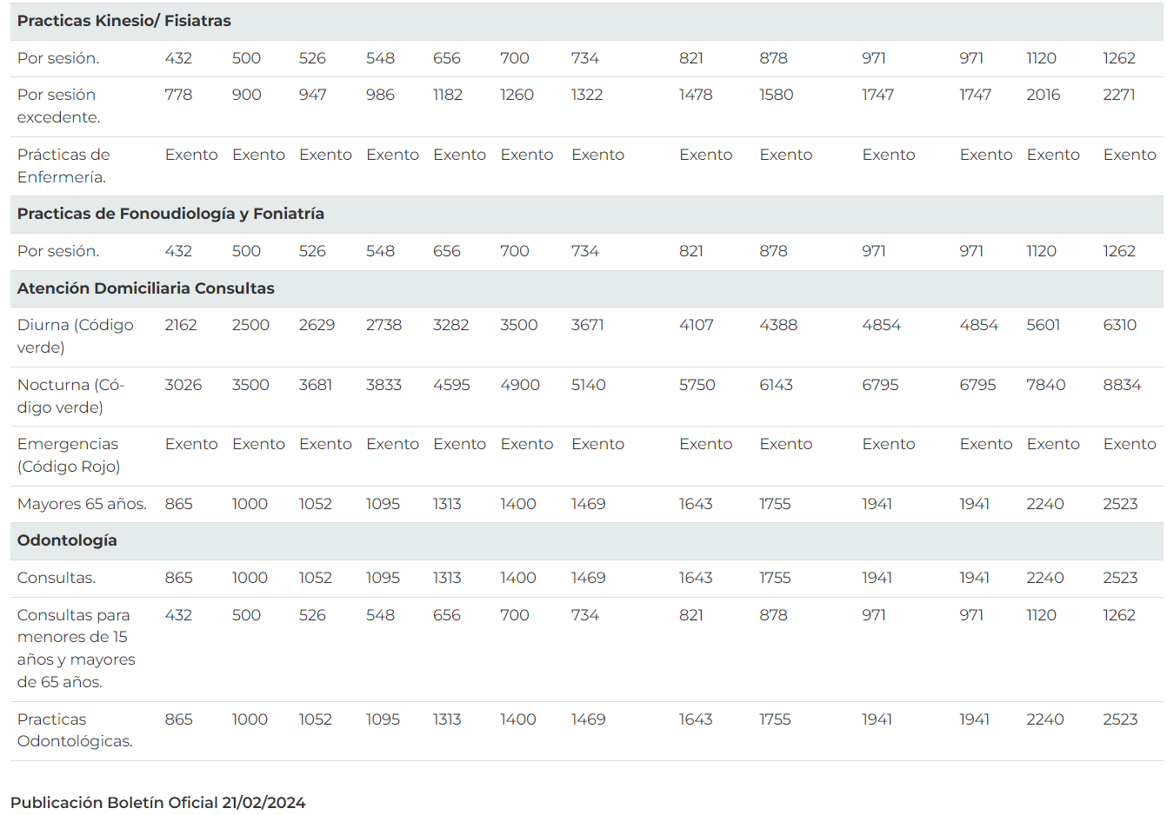Select the Mayores 65 años row label
Image resolution: width=1167 pixels, height=815 pixels.
coord(82,504)
